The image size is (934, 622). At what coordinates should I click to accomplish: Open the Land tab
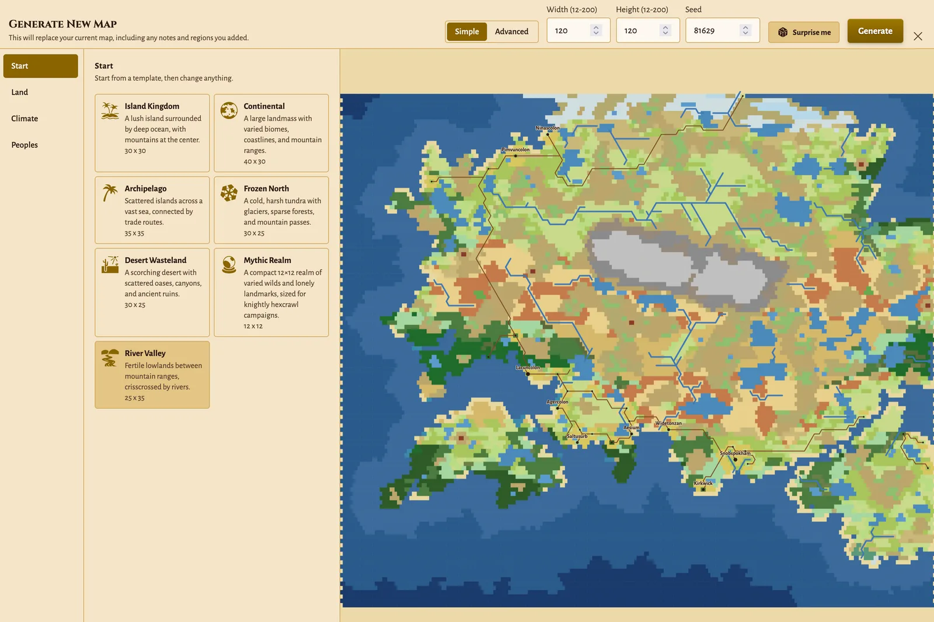tap(41, 92)
